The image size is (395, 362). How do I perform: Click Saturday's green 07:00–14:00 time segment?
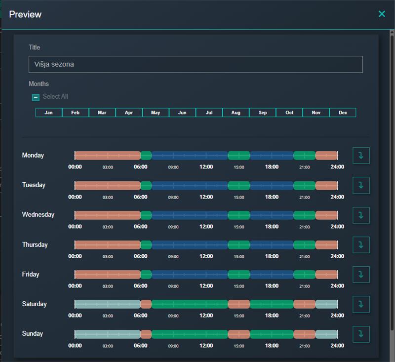(190, 304)
